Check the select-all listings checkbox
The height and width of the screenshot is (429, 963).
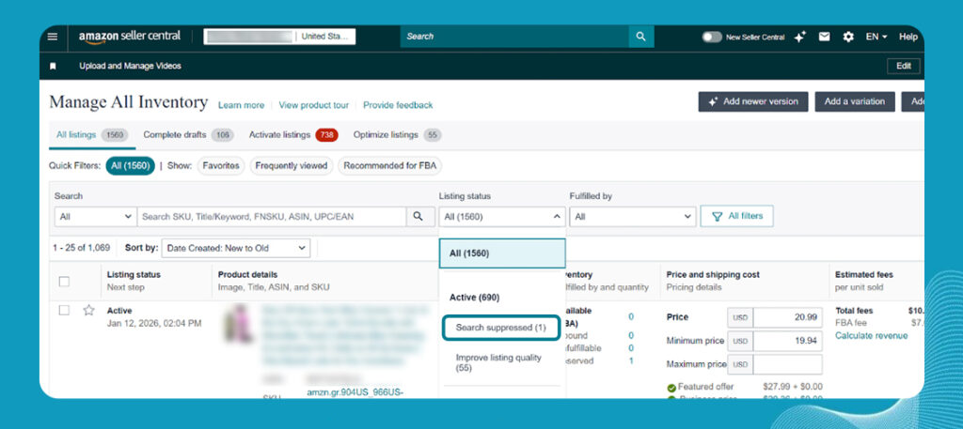point(64,281)
